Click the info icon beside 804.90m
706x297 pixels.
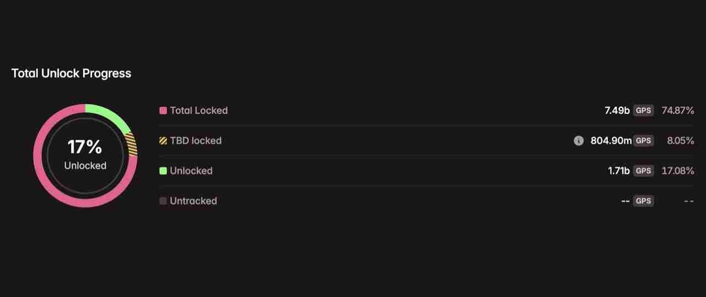point(578,141)
